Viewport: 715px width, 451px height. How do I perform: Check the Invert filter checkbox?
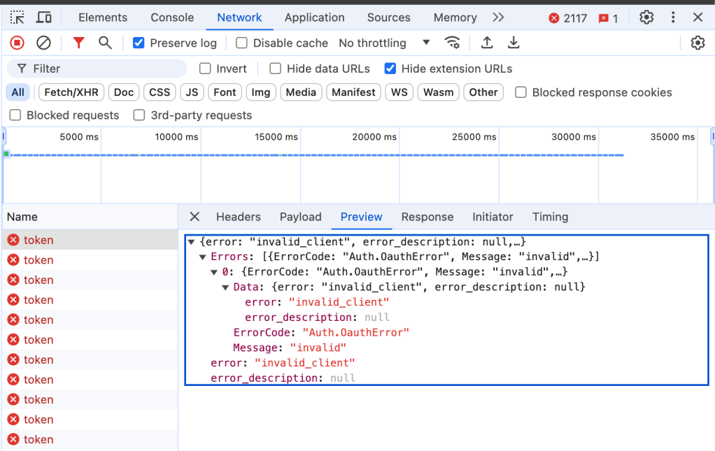tap(206, 69)
